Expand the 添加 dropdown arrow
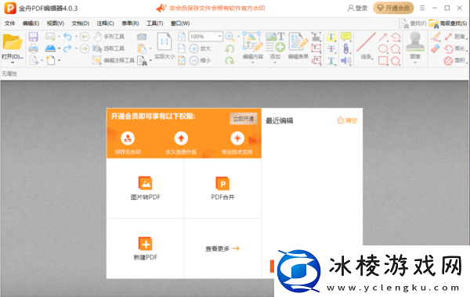Image resolution: width=470 pixels, height=297 pixels. [x=275, y=63]
